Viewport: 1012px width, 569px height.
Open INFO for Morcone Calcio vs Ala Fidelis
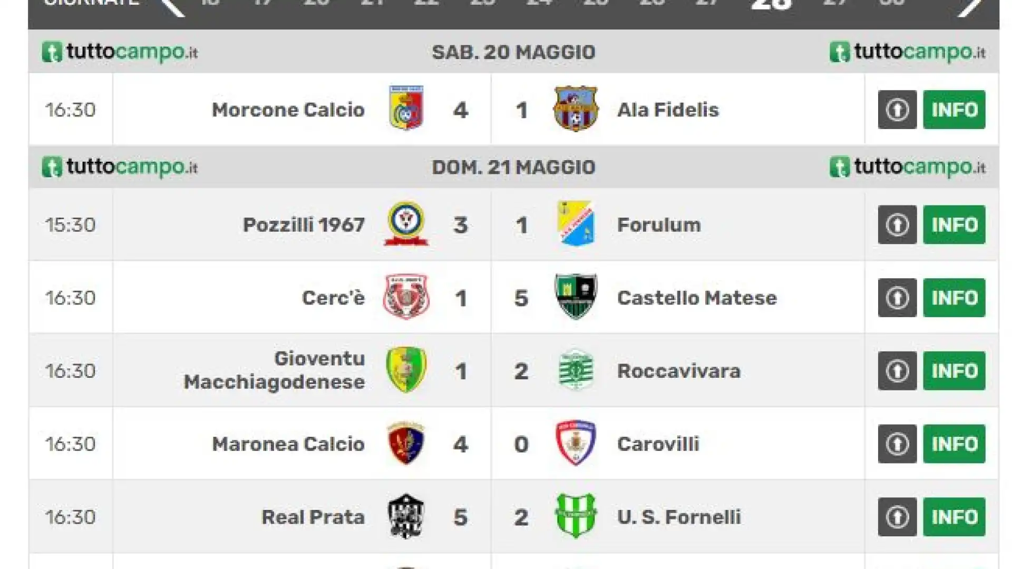tap(954, 110)
